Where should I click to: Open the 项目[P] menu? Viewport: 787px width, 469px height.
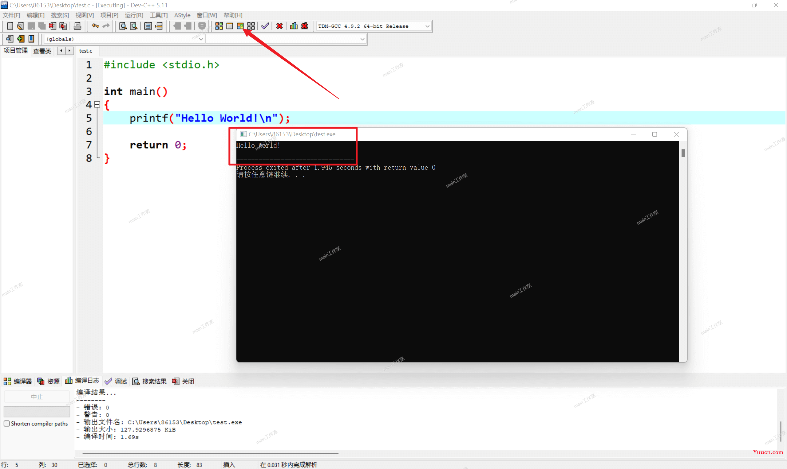point(109,15)
